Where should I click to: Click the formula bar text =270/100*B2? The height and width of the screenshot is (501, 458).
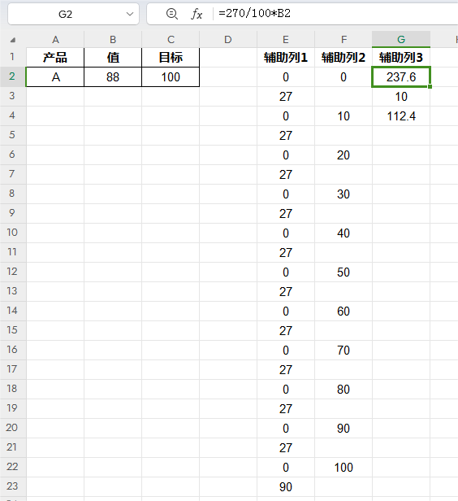pos(254,13)
